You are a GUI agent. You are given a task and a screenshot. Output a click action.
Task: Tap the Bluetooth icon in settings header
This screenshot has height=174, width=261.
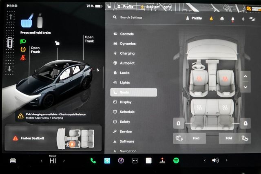[x=243, y=19]
